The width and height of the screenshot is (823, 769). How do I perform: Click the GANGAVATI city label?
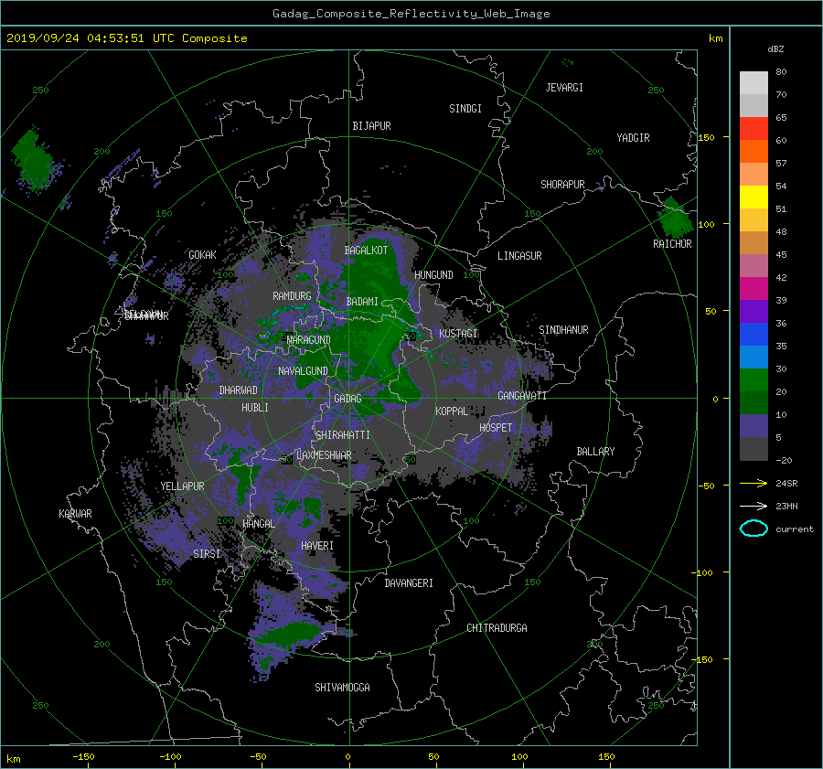click(522, 396)
